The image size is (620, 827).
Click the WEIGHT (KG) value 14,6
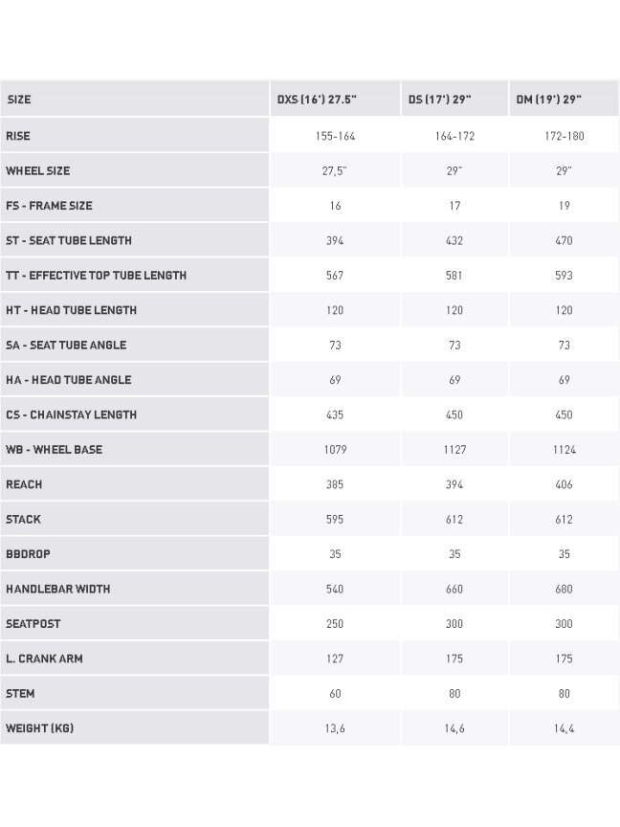(454, 728)
